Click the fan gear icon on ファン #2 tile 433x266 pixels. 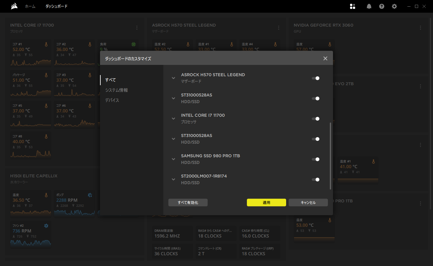[x=46, y=226]
